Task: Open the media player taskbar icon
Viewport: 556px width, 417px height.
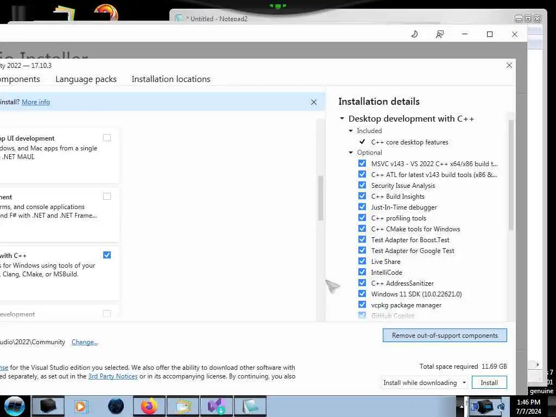Action: point(80,406)
